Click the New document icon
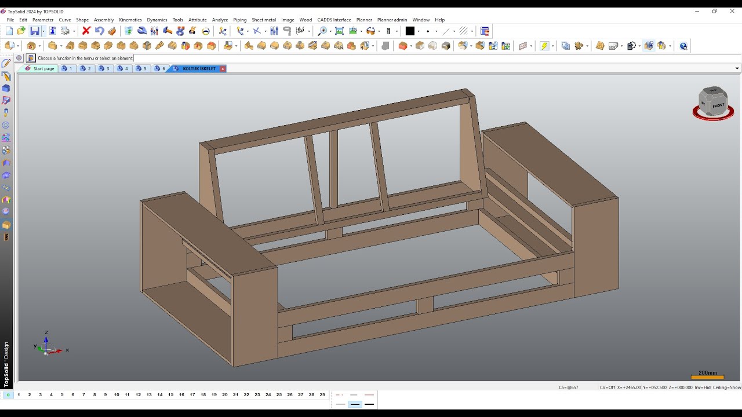 click(9, 31)
